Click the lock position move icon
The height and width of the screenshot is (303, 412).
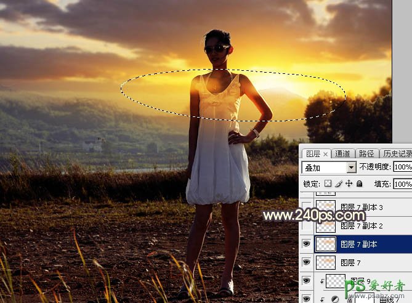(x=349, y=184)
